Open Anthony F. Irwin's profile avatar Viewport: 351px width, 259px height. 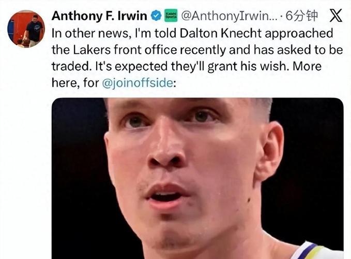click(x=26, y=29)
